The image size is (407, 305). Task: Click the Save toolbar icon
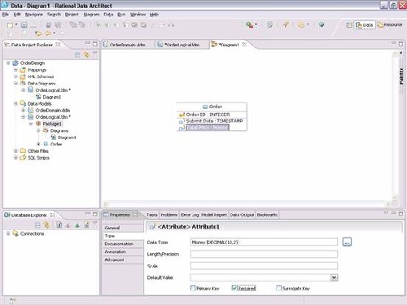(x=24, y=25)
